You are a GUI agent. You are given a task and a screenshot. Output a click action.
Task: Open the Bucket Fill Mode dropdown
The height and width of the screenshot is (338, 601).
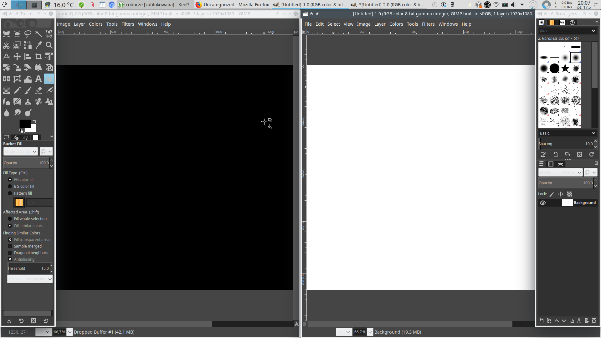(21, 151)
